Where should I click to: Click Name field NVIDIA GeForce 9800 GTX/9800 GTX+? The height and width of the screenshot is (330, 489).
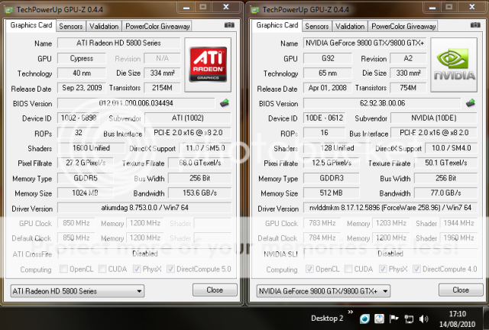coord(365,43)
